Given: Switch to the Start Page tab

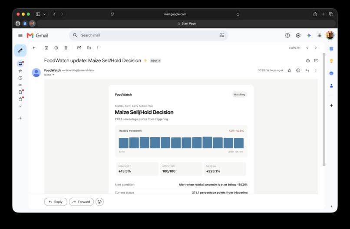Looking at the screenshot, I should (186, 23).
